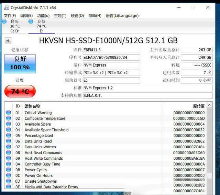Click status orb for Controller Busy Time
The height and width of the screenshot is (195, 220).
pyautogui.click(x=9, y=164)
